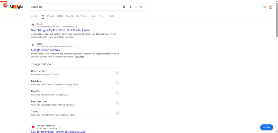Expand the 'Benefits' chevron
This screenshot has height=133, width=278.
click(x=117, y=93)
